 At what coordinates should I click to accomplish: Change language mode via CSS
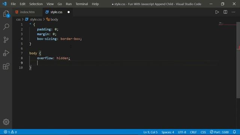[x=203, y=132]
